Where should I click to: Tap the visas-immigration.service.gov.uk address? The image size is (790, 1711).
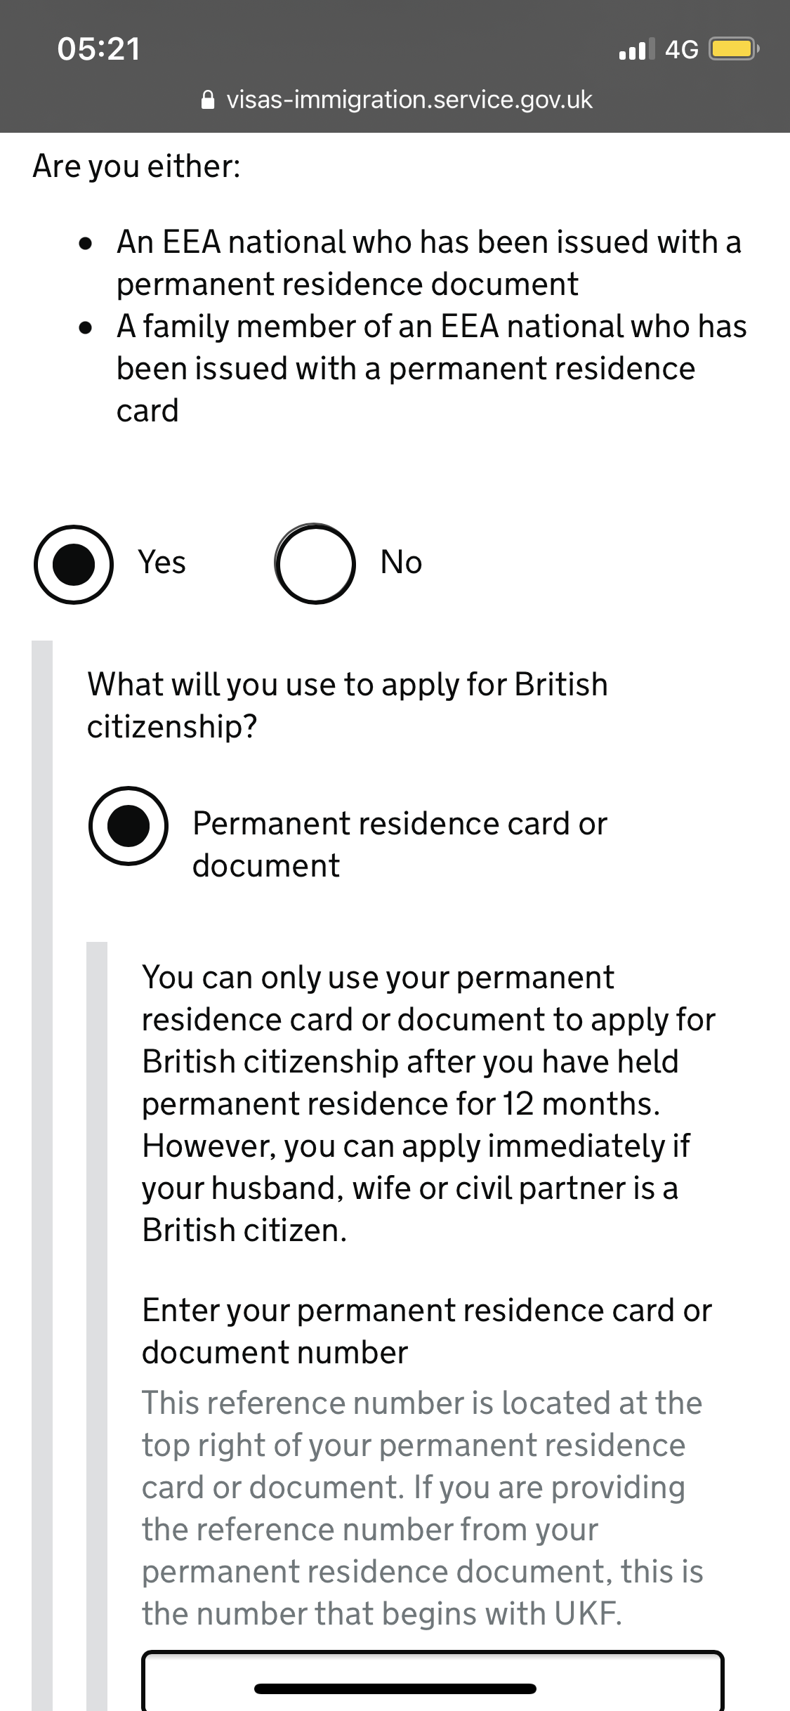coord(409,100)
